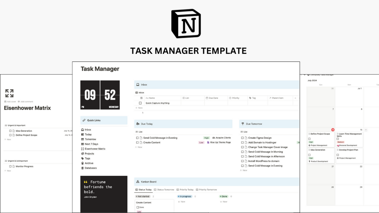Click the page icon beside Send Cold Message in Evening under Due Today

click(x=141, y=138)
